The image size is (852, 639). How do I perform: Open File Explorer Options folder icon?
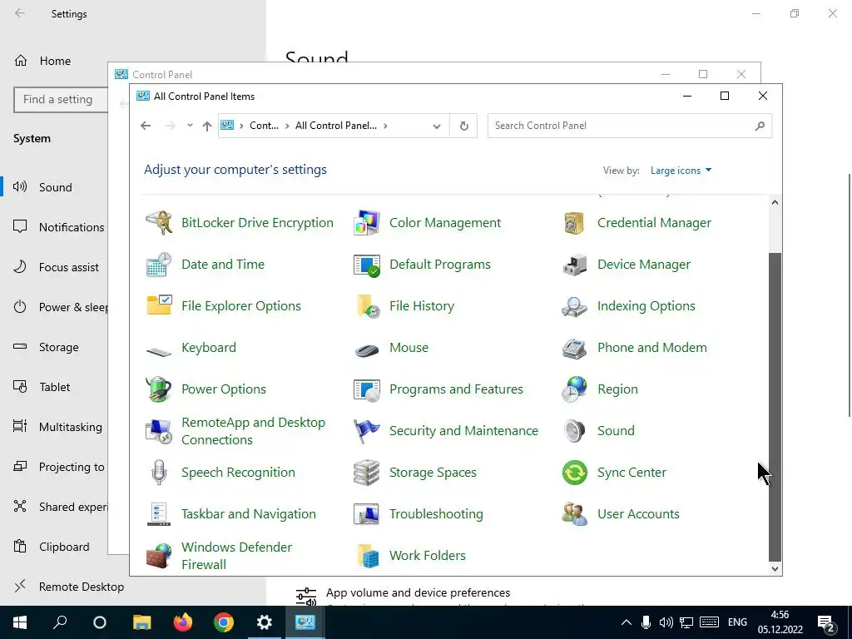[x=159, y=306]
